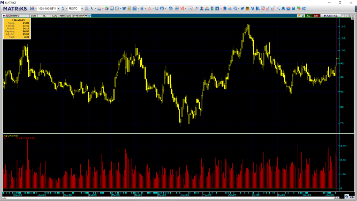This screenshot has height=201, width=357.
Task: Click the bell alarm icon
Action: click(x=283, y=8)
